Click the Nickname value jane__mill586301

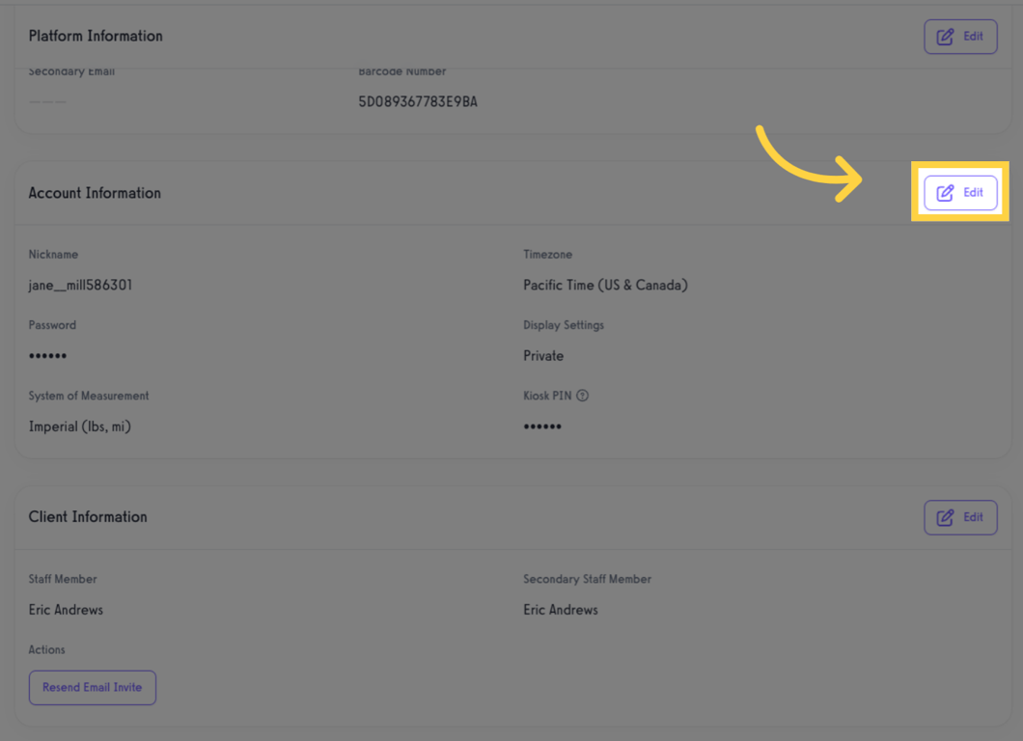coord(80,285)
